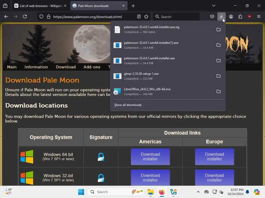Screen dimensions: 265x198
Task: Reload the Pale Moon download page
Action: (x=25, y=16)
